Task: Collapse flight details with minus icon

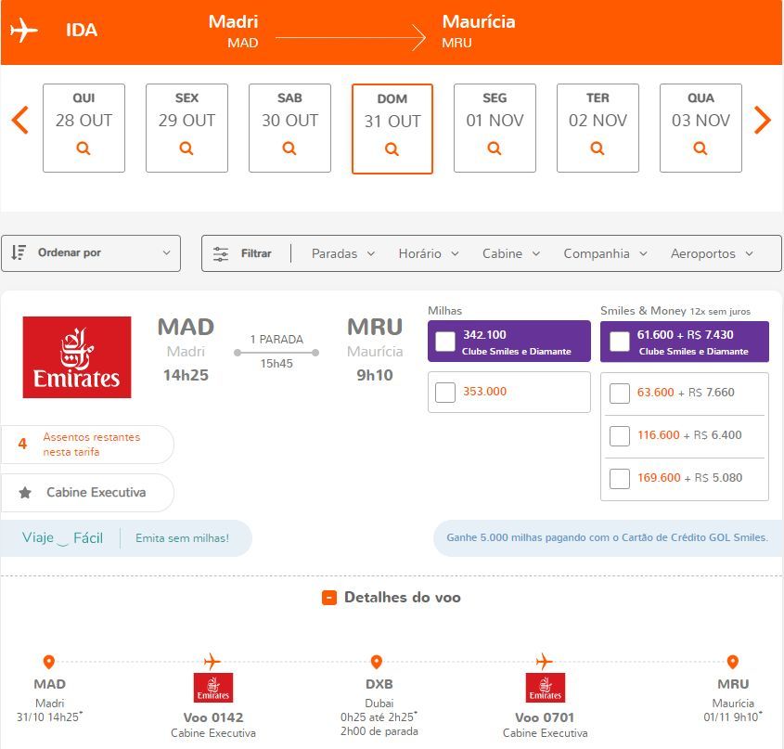Action: point(329,598)
